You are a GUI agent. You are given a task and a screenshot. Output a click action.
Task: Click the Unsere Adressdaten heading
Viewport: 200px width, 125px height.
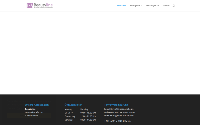37,105
